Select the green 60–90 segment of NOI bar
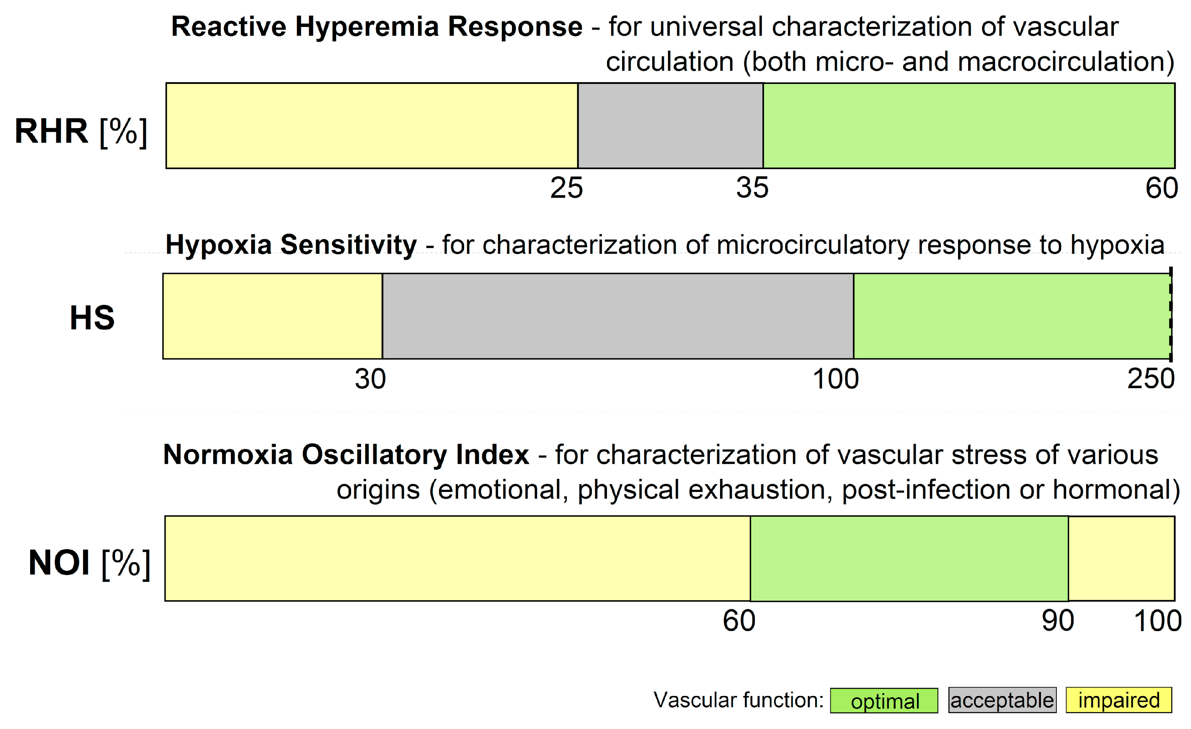1191x729 pixels. pyautogui.click(x=909, y=559)
